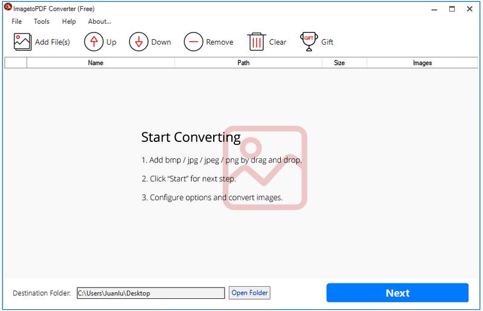The height and width of the screenshot is (311, 483).
Task: Click the ImagetoPDF app icon in title bar
Action: [x=8, y=8]
